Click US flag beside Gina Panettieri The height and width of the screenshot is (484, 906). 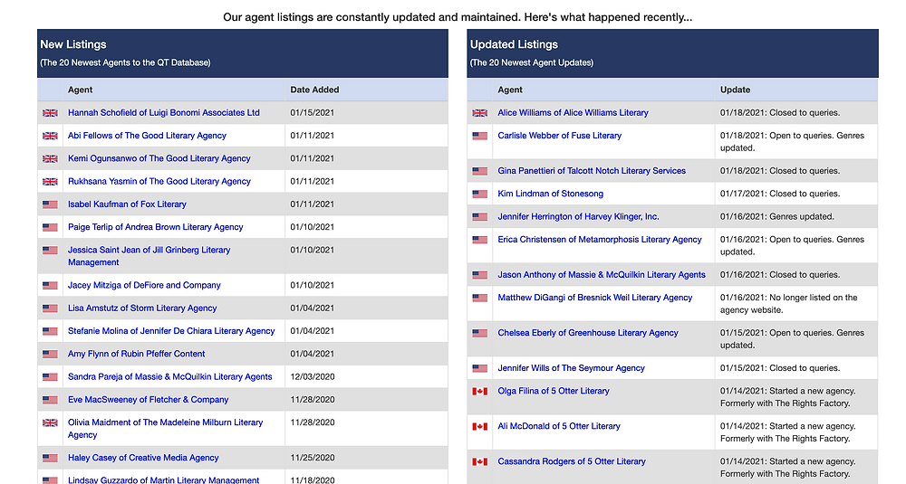click(479, 171)
